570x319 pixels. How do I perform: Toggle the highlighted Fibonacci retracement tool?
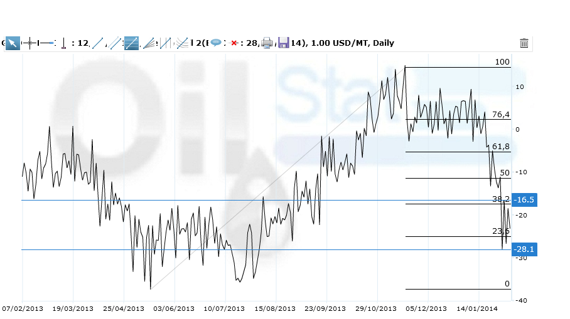tap(131, 43)
